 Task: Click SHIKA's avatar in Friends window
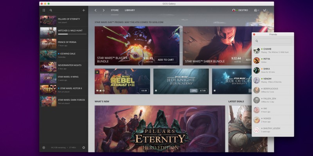(257, 70)
